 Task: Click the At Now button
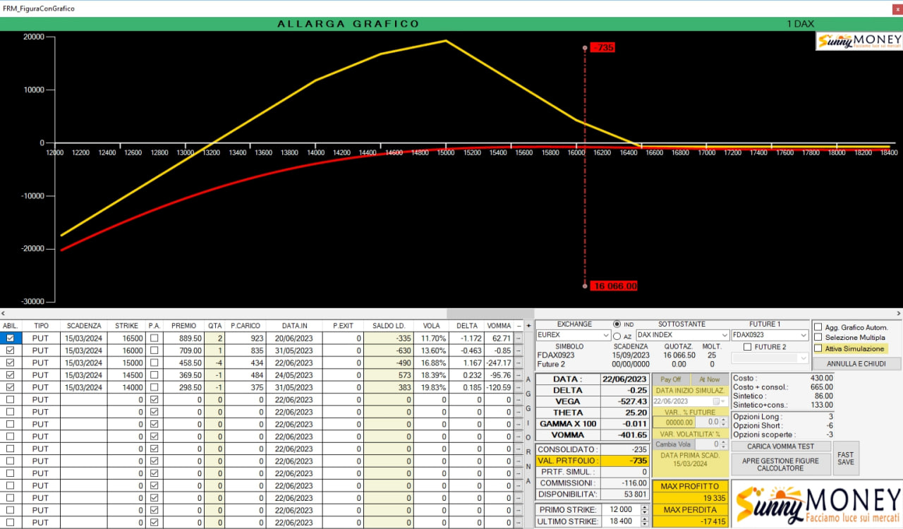click(x=709, y=379)
